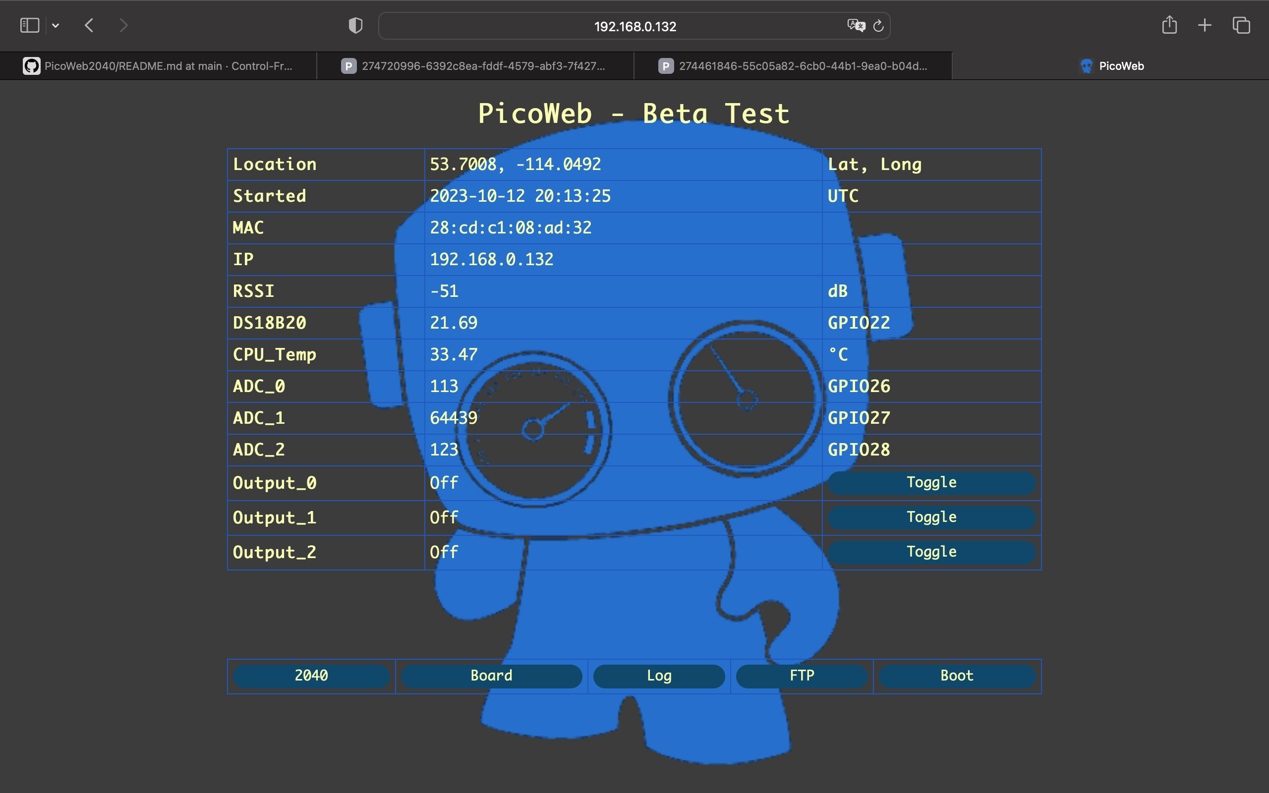Toggle Output_1 state
The image size is (1269, 793).
[931, 517]
